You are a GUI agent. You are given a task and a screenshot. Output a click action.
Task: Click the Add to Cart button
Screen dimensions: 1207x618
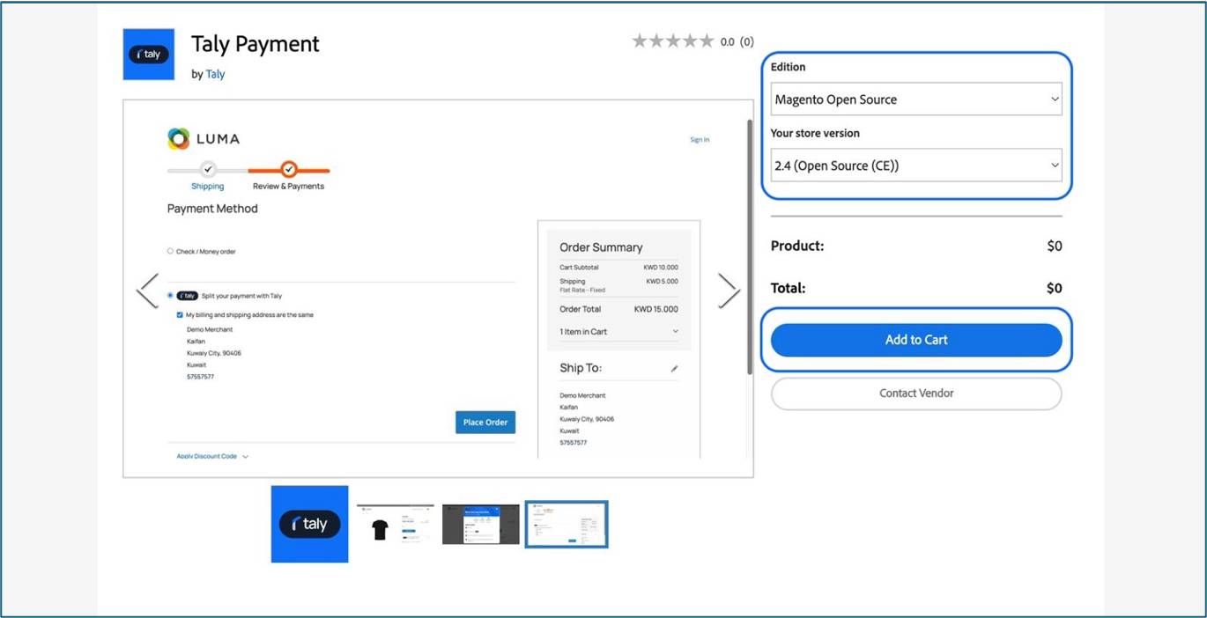(916, 340)
